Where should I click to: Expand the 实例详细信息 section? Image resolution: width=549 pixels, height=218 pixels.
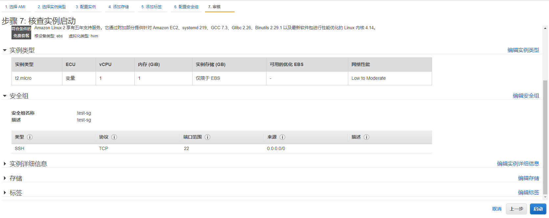(5, 163)
